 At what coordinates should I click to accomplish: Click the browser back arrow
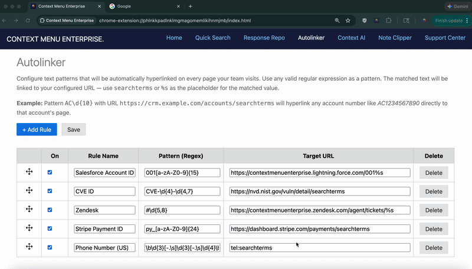coord(4,21)
